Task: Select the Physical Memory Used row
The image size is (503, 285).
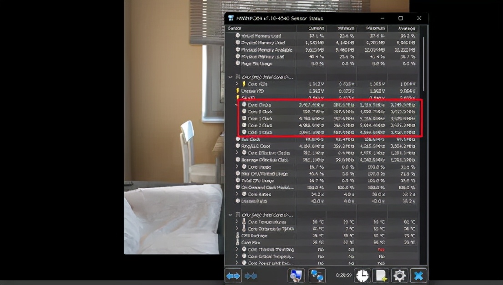Action: (264, 43)
